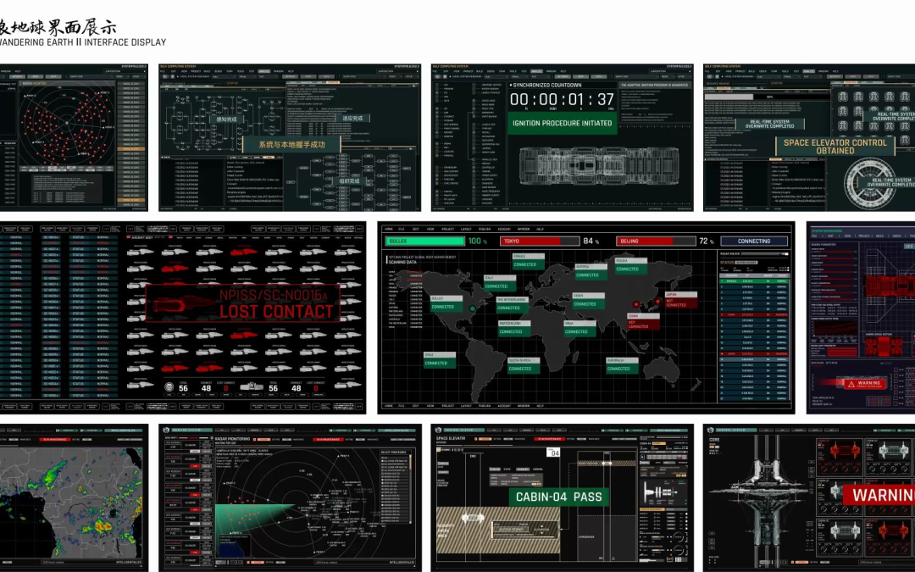Click the INDIA CONNECTED label on the map
915x572 pixels.
(580, 329)
